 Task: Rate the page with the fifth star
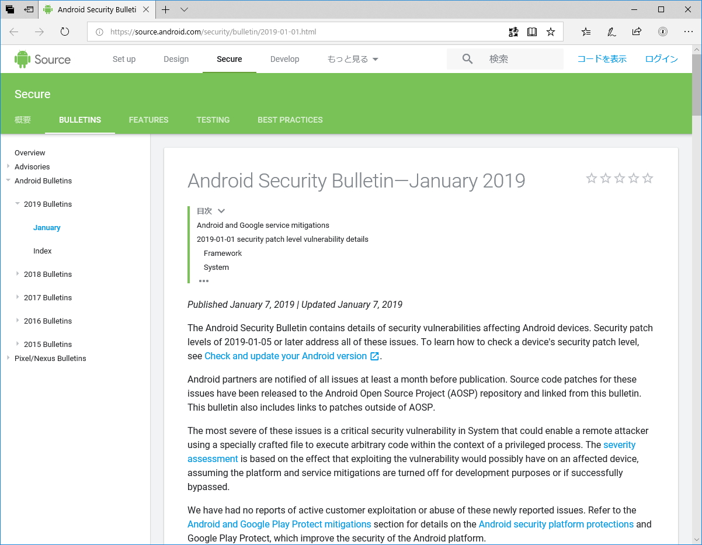click(647, 178)
